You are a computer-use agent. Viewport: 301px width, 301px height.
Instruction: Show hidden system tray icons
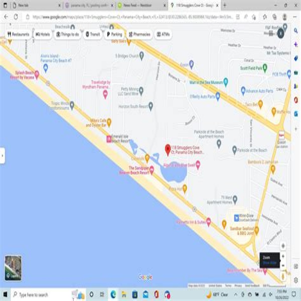coord(236,294)
